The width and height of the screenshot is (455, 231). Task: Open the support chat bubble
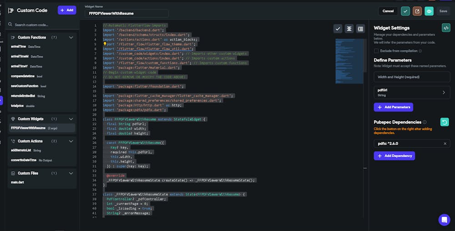(444, 220)
